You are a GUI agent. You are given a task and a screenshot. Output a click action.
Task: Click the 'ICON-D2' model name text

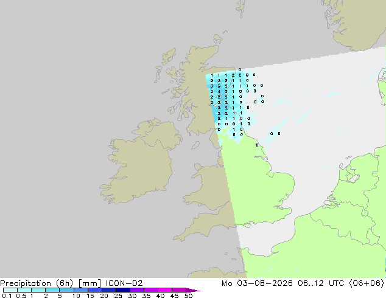point(124,283)
